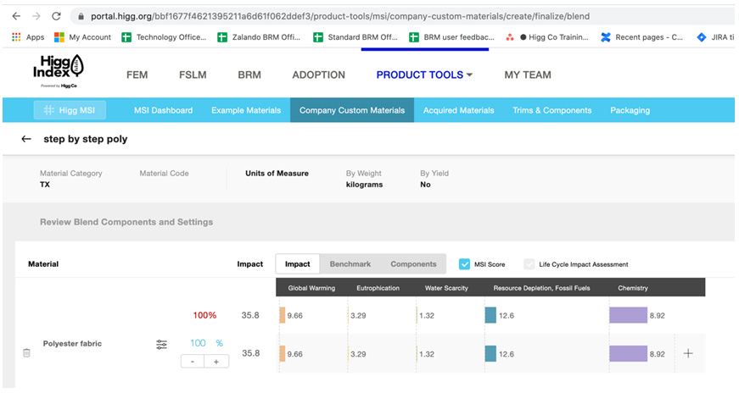The width and height of the screenshot is (739, 393).
Task: Toggle the MSI Score checkbox
Action: [x=464, y=264]
